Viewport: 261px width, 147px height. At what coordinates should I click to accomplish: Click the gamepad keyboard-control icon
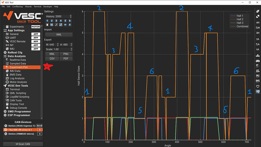point(258,61)
